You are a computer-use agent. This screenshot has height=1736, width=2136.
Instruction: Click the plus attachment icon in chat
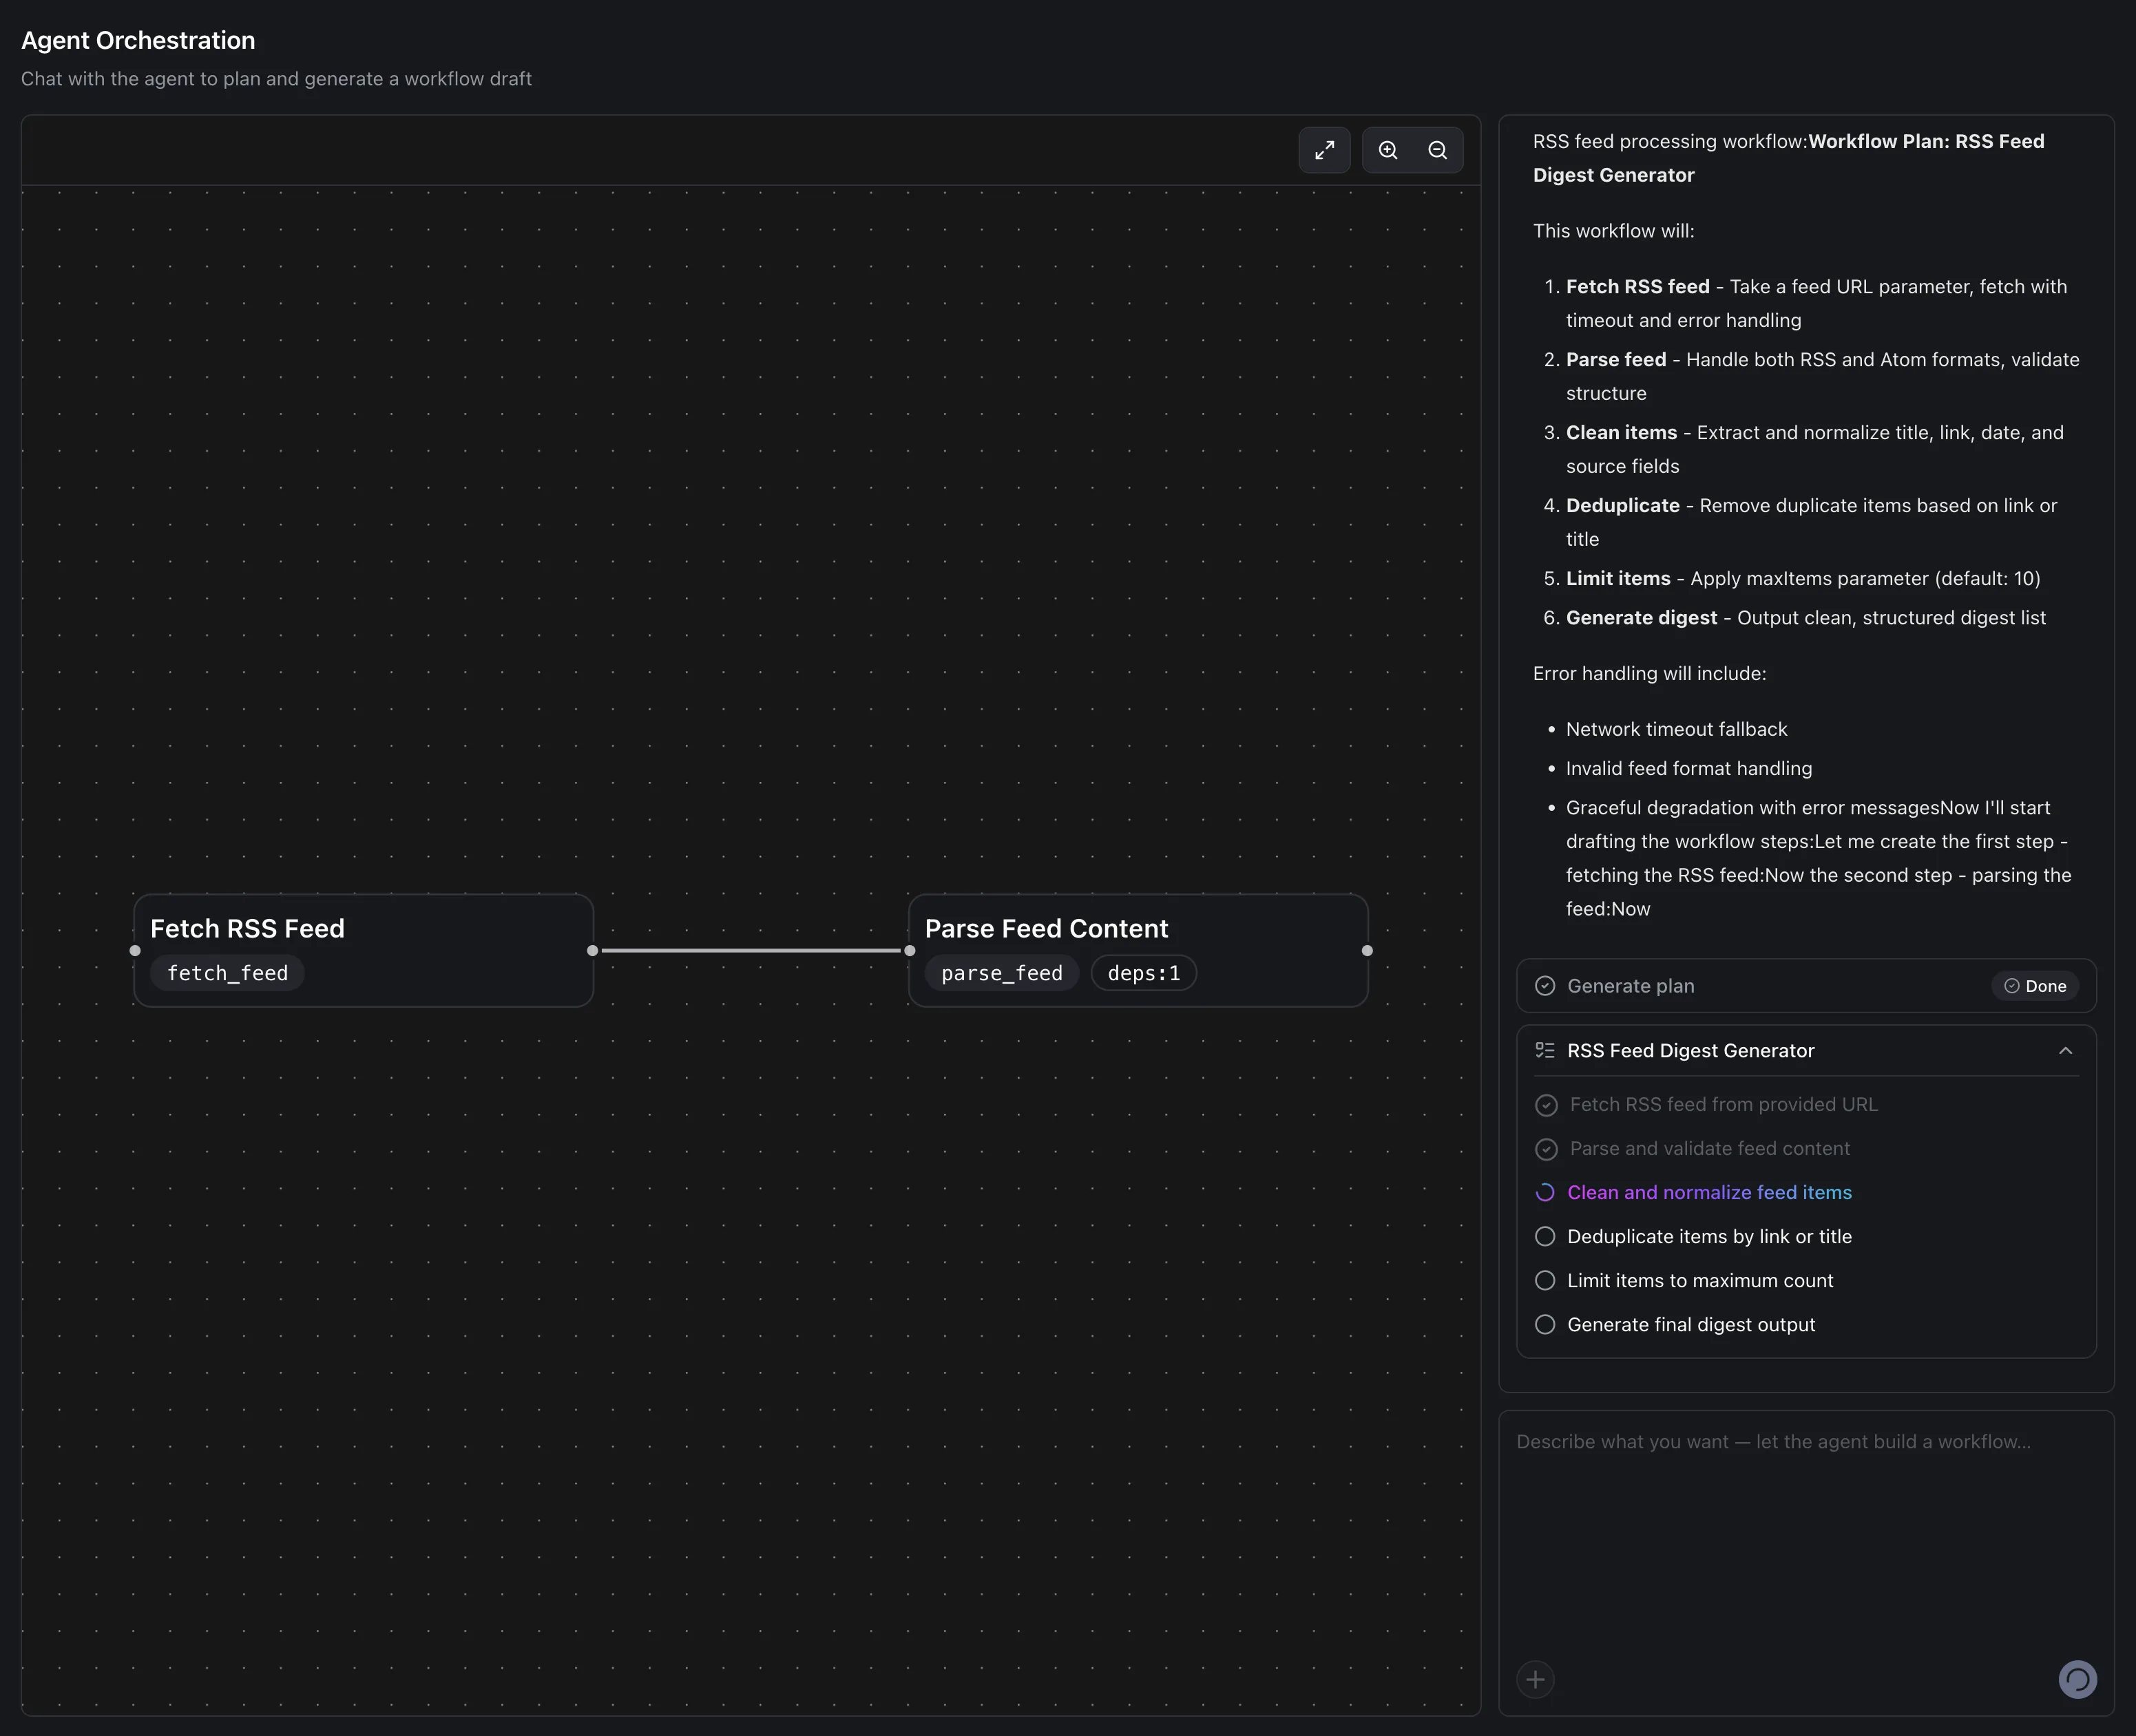point(1535,1679)
